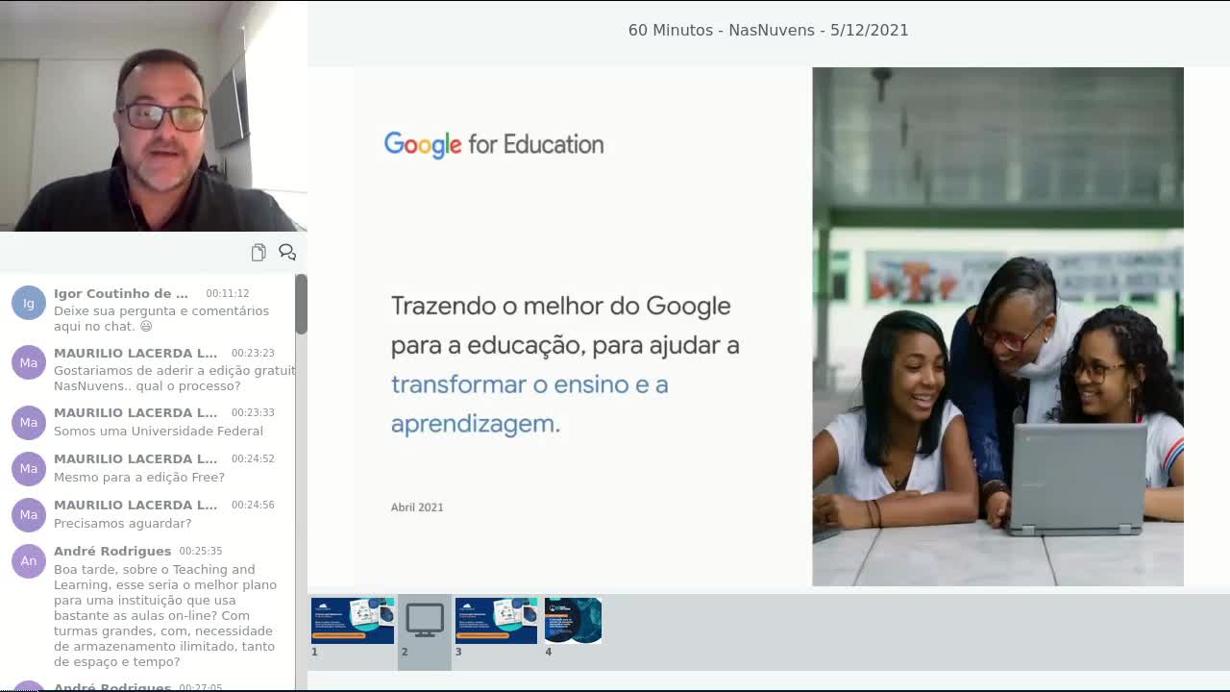Click MAURILIO LACERDA name at 00:23:23
Image resolution: width=1230 pixels, height=692 pixels.
tap(135, 353)
